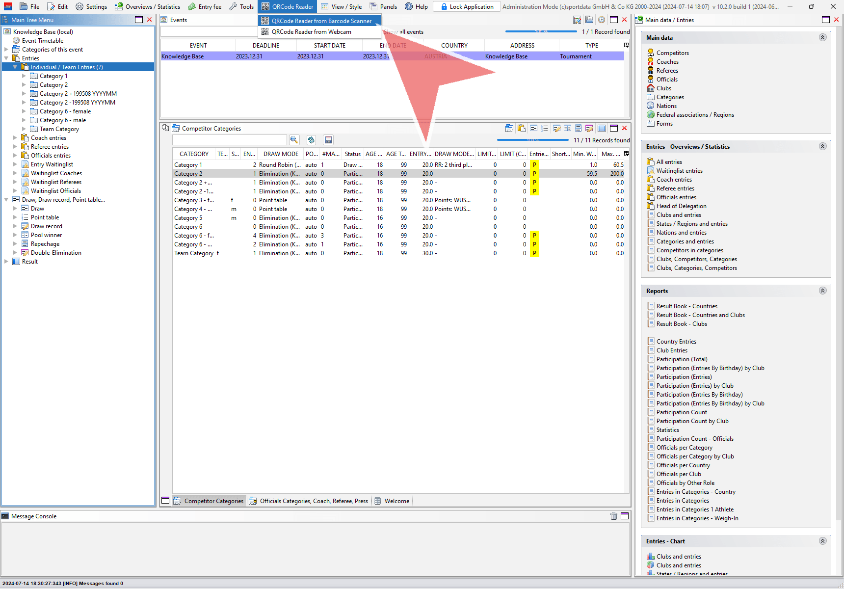Screen dimensions: 844x589
Task: Select QRCode Reader from Webcam
Action: [x=311, y=32]
